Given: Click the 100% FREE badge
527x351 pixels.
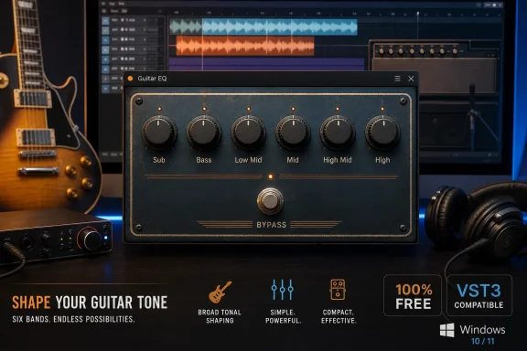Looking at the screenshot, I should pyautogui.click(x=413, y=295).
